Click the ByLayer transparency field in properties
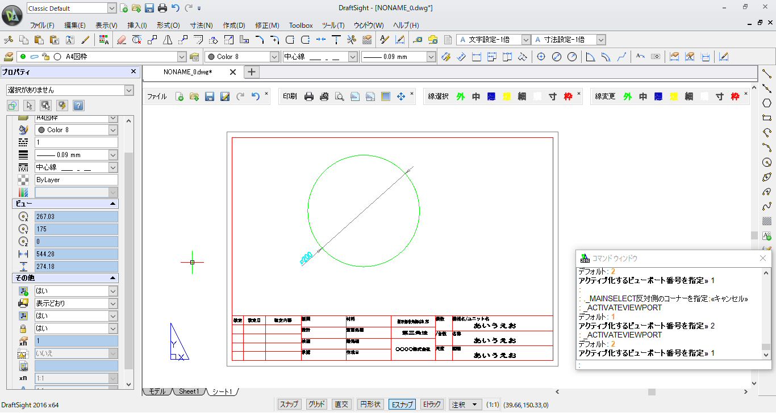 coord(76,180)
